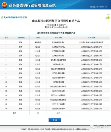Select the 新增 status cell in row 5
111x132 pixels.
[x=21, y=60]
